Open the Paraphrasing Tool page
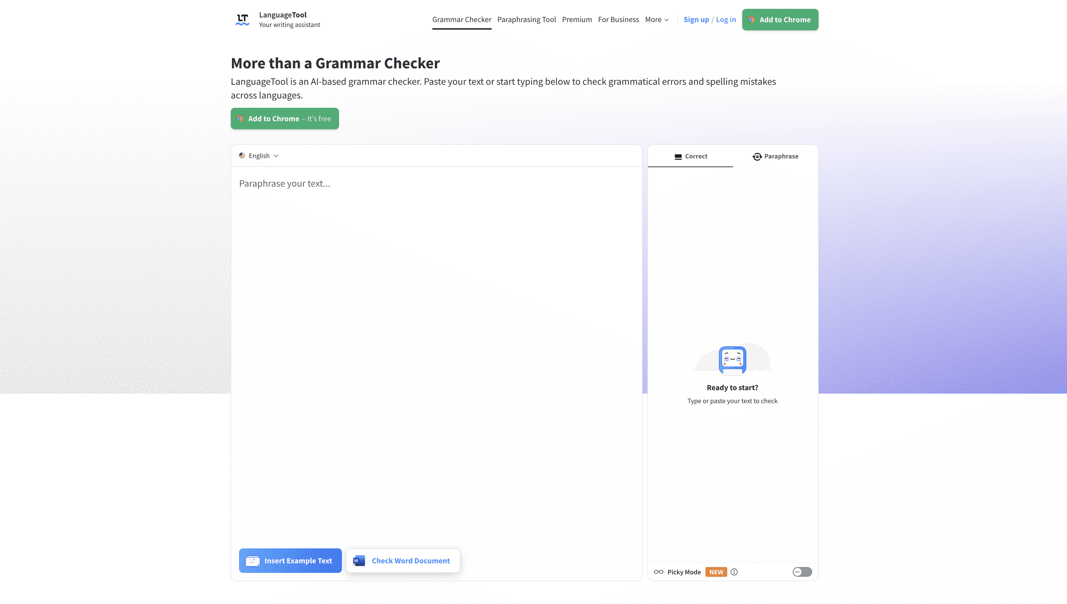 click(527, 19)
